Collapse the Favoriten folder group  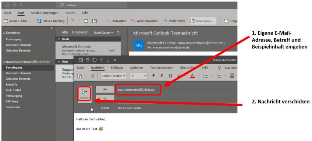(x=4, y=33)
